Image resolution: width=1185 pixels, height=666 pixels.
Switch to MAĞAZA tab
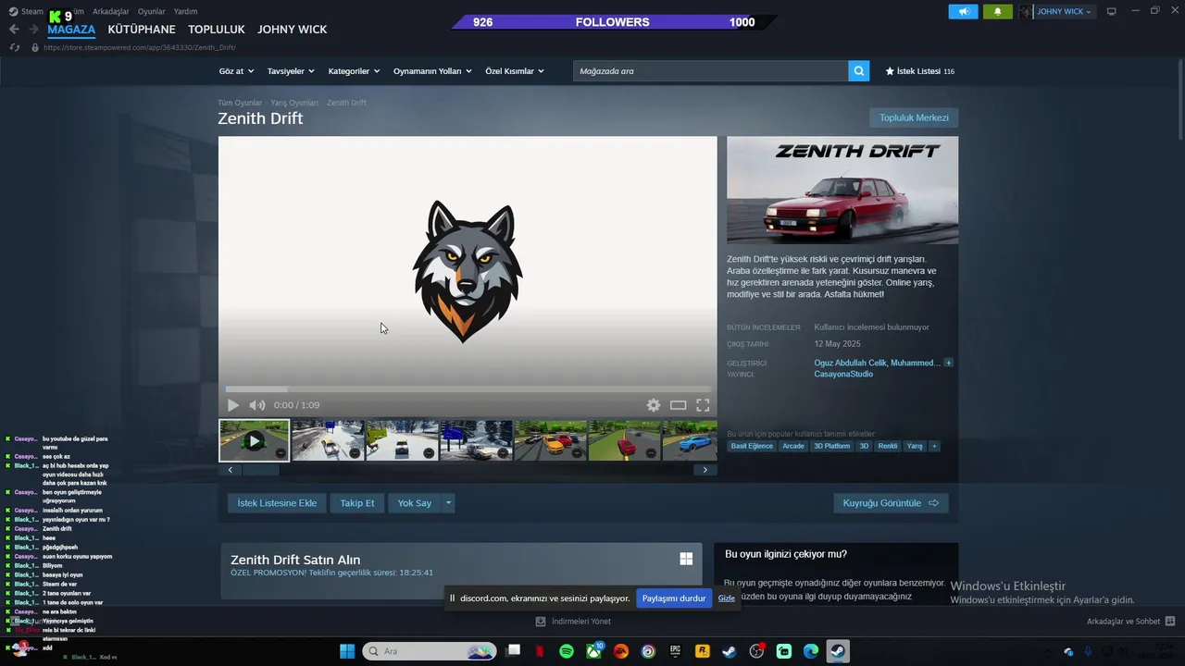71,30
